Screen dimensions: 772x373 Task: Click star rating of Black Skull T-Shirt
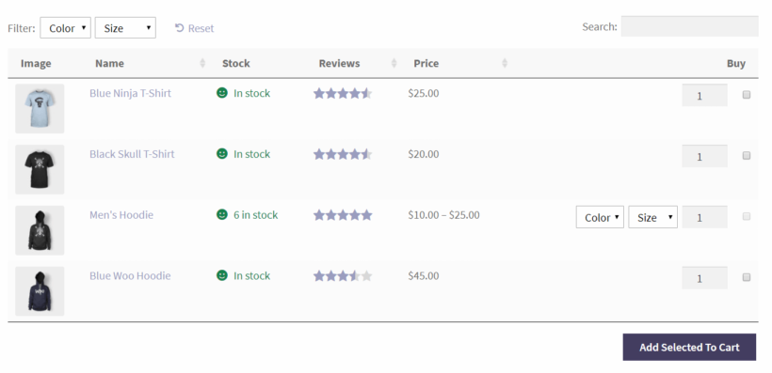click(343, 154)
